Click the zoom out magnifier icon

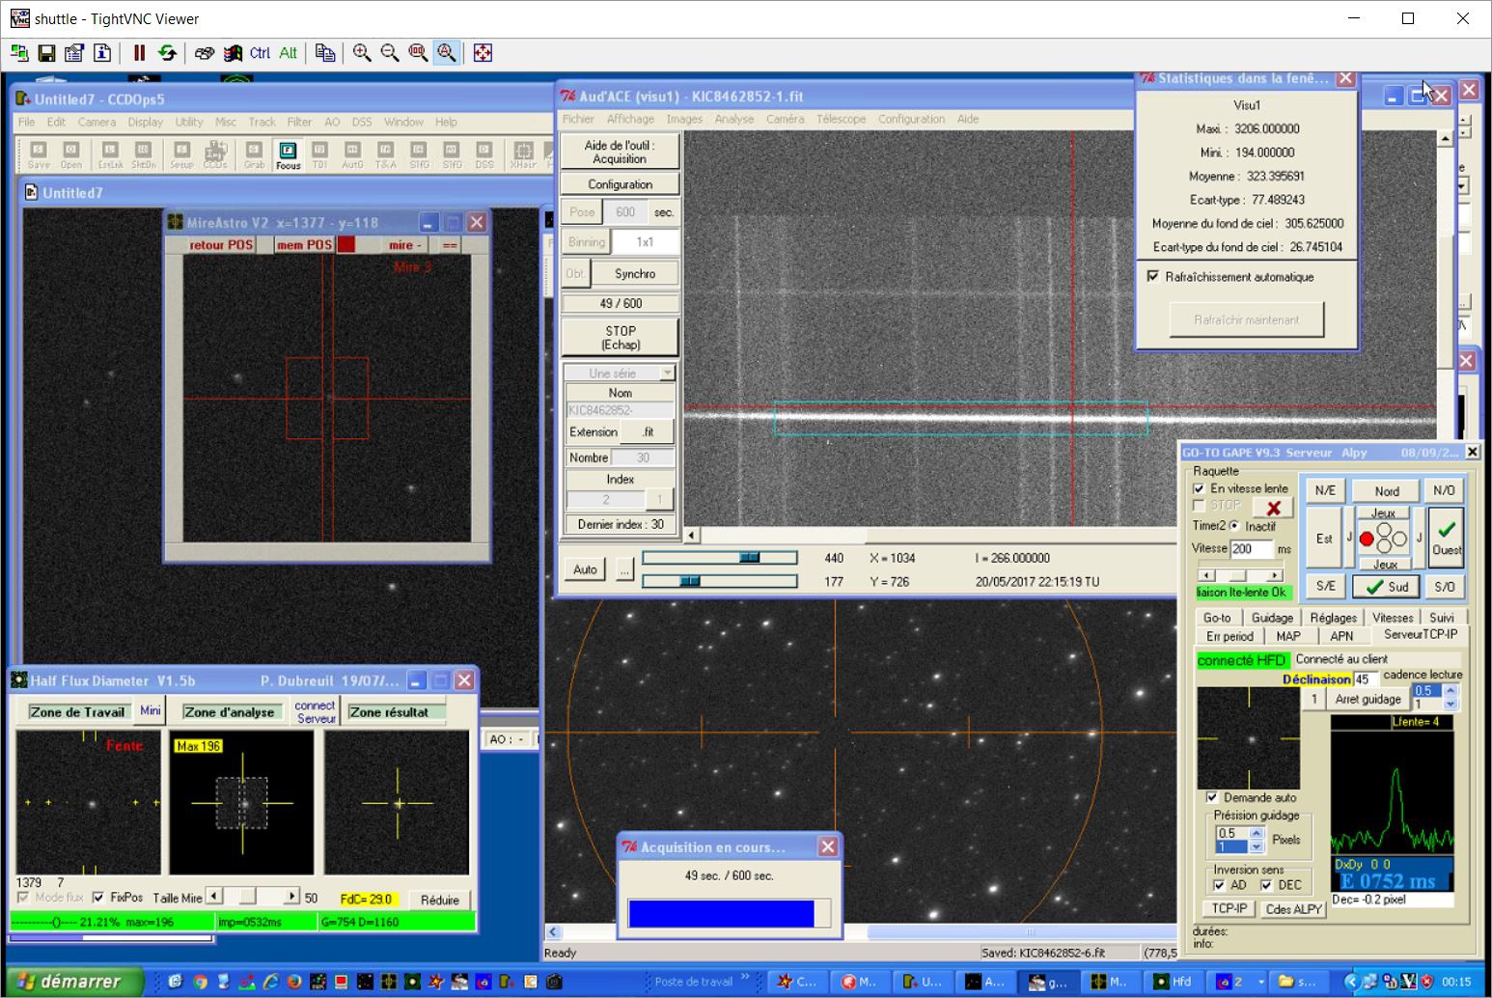point(390,53)
